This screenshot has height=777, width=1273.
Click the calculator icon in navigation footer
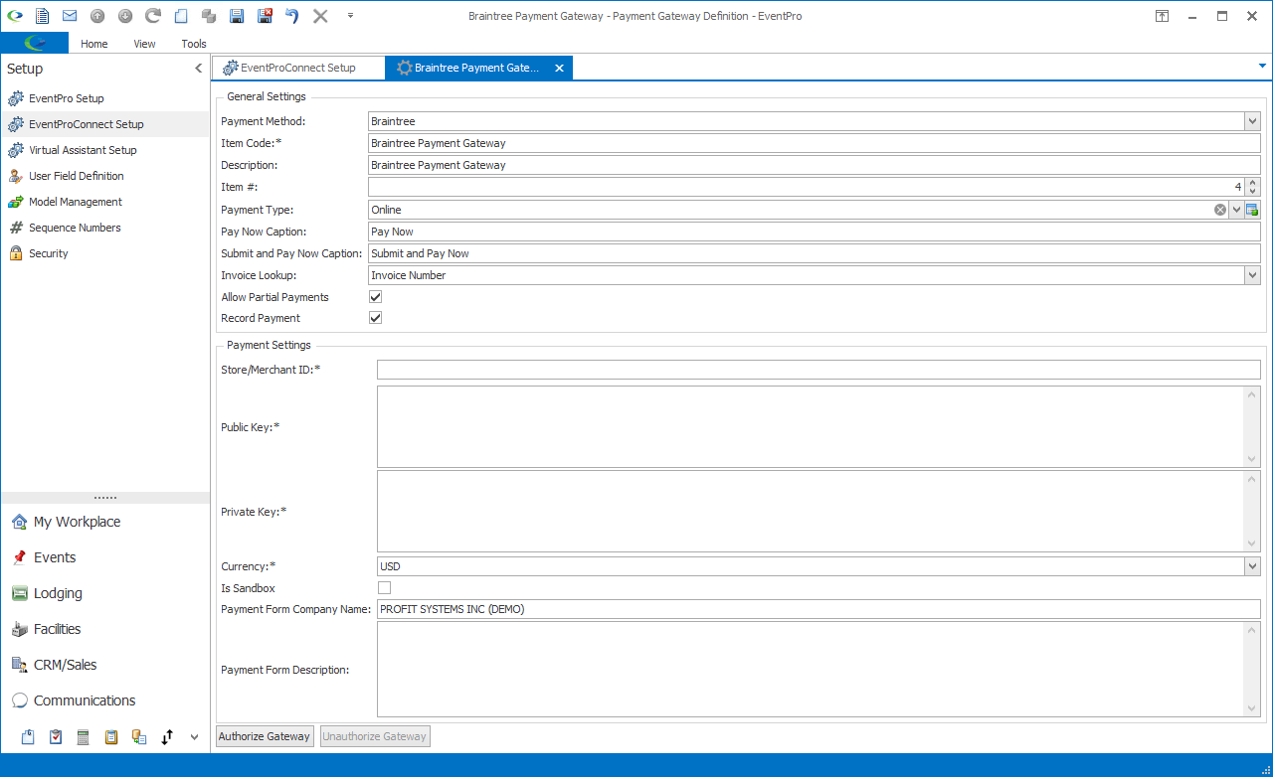click(x=84, y=736)
